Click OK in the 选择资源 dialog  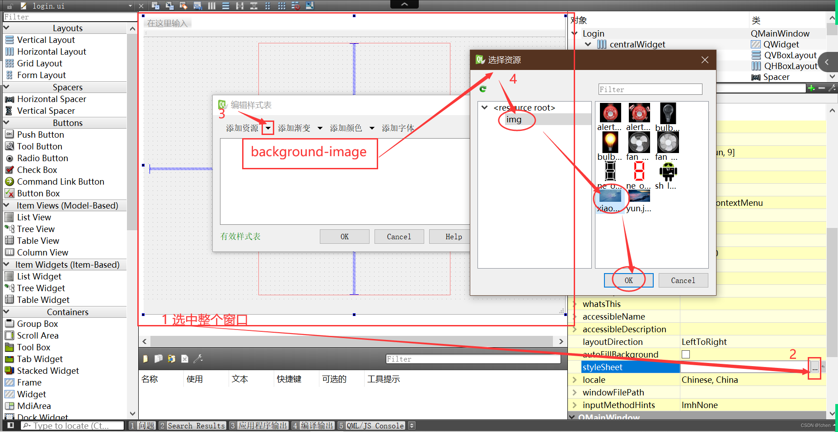(x=628, y=280)
